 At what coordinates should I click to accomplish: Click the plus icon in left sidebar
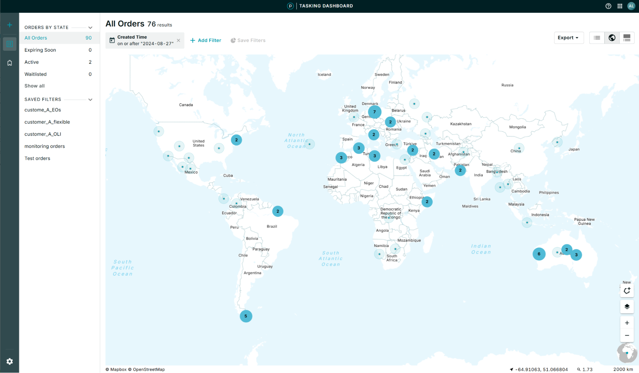[x=10, y=25]
